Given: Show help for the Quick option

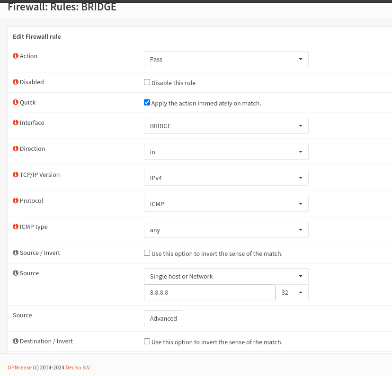Looking at the screenshot, I should point(16,102).
